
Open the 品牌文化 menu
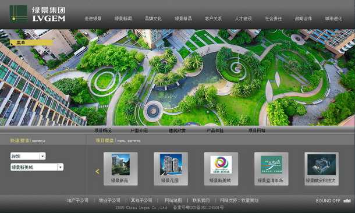click(x=153, y=19)
